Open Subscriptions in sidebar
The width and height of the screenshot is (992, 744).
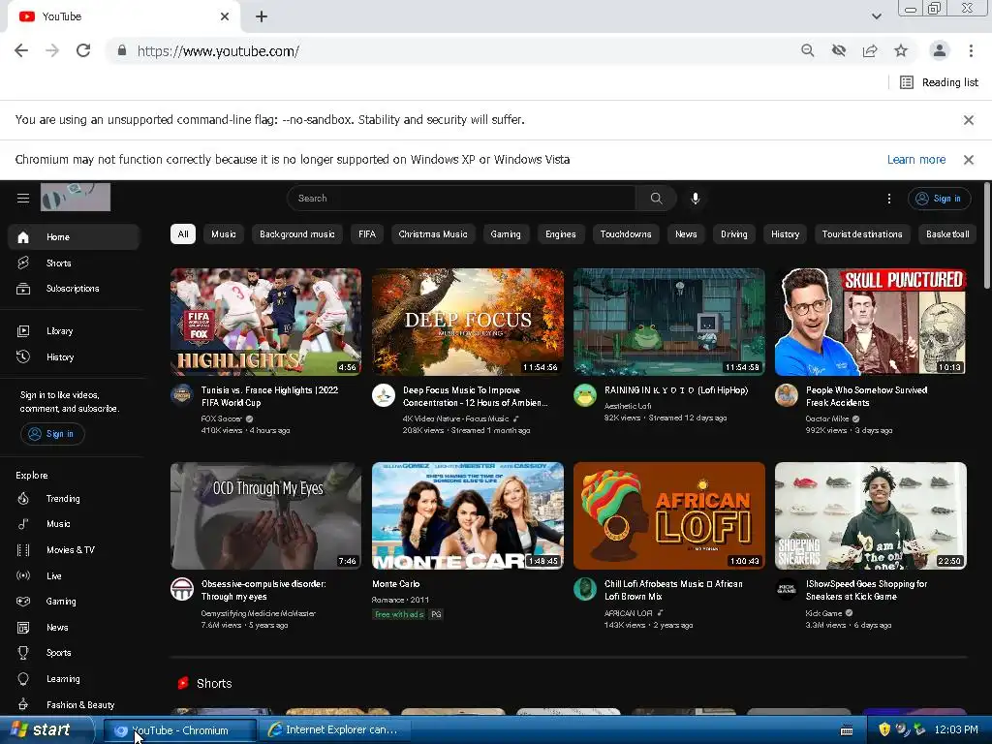tap(74, 289)
